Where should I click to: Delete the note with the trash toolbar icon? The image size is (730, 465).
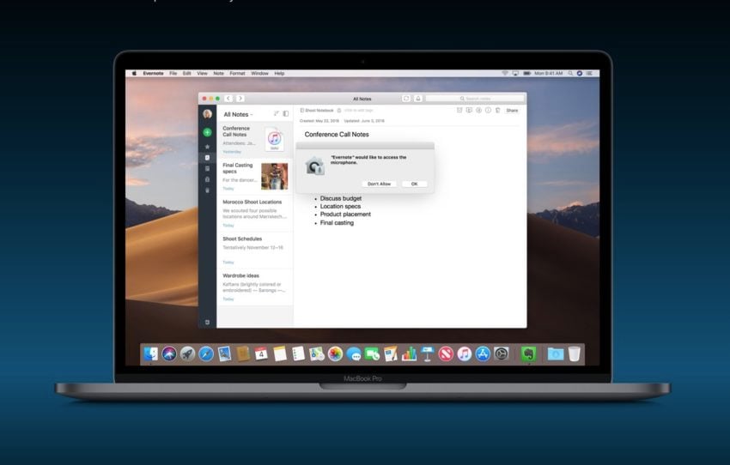(x=497, y=110)
